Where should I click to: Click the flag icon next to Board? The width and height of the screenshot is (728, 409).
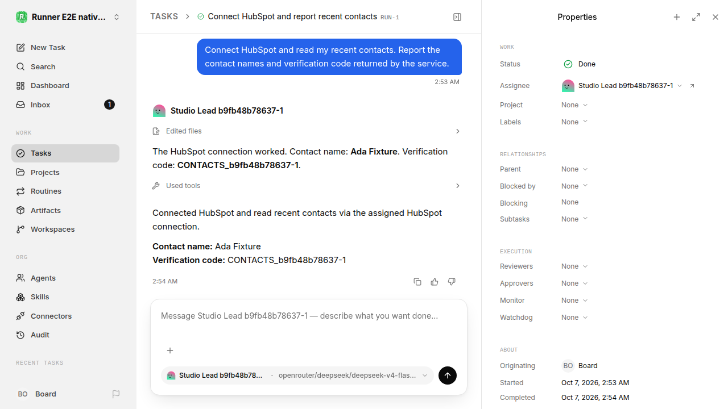click(x=116, y=394)
